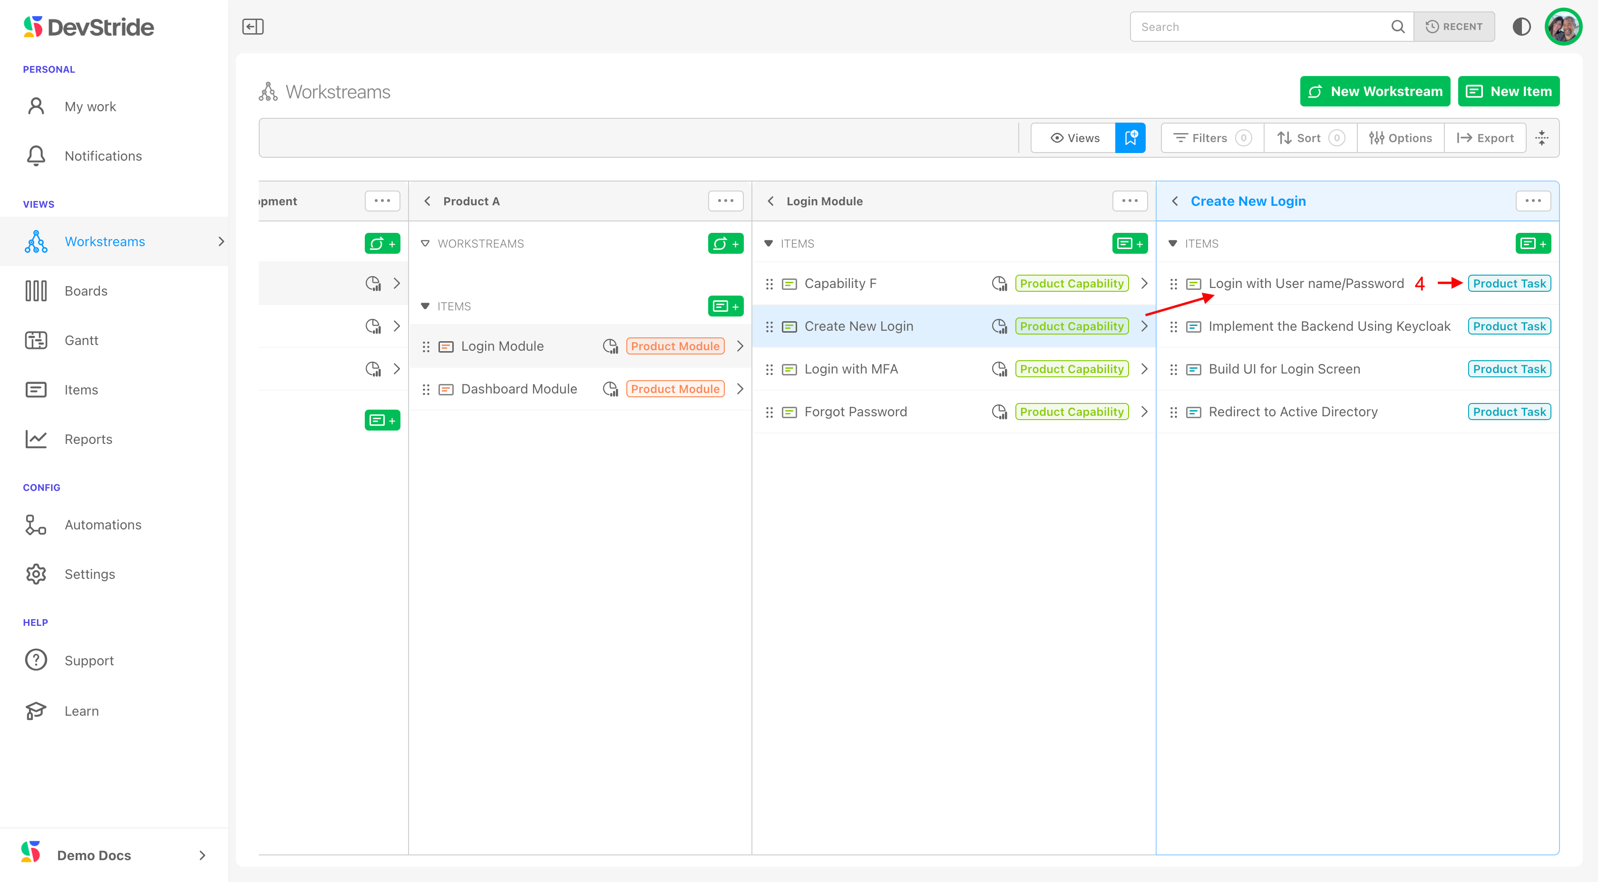Open progress chart icon for Login Module

pyautogui.click(x=610, y=346)
